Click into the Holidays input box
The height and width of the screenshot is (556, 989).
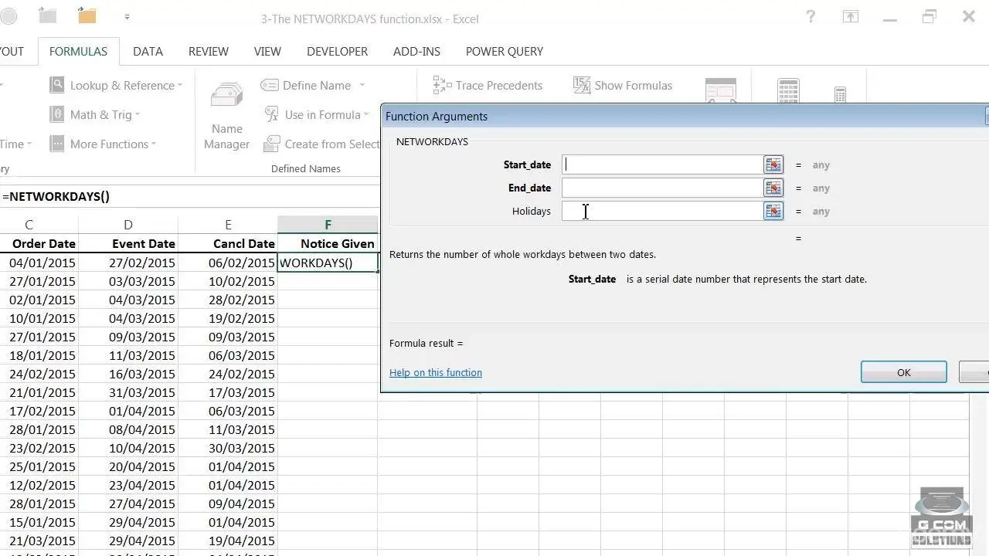663,211
